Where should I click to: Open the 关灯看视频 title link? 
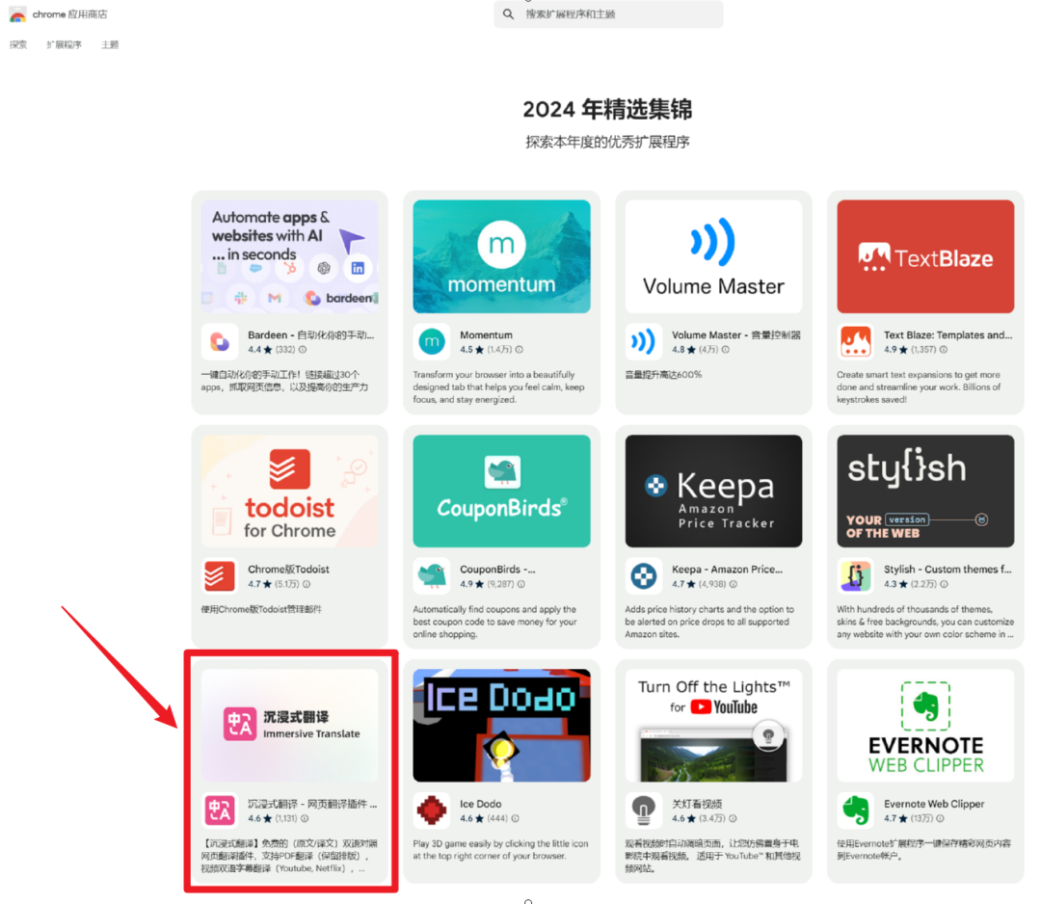tap(697, 804)
